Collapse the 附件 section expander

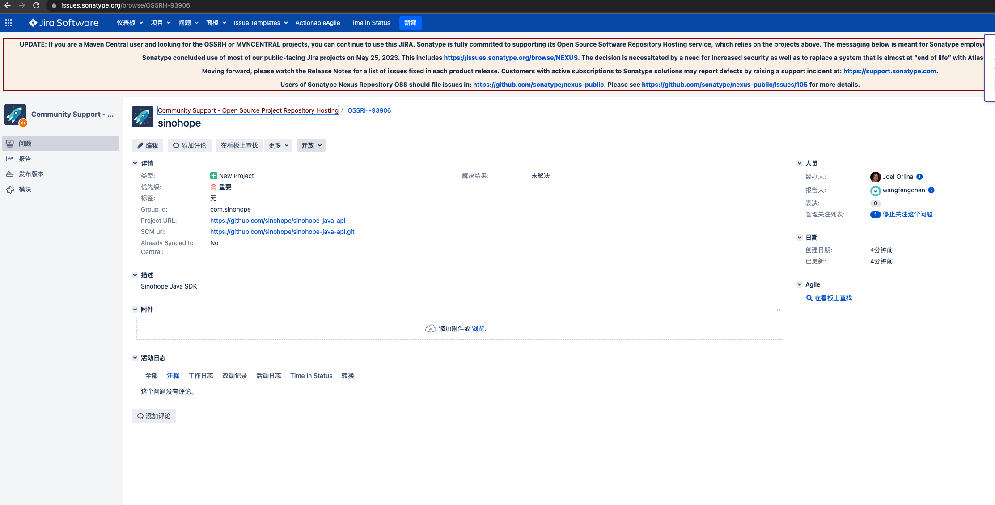pos(135,309)
